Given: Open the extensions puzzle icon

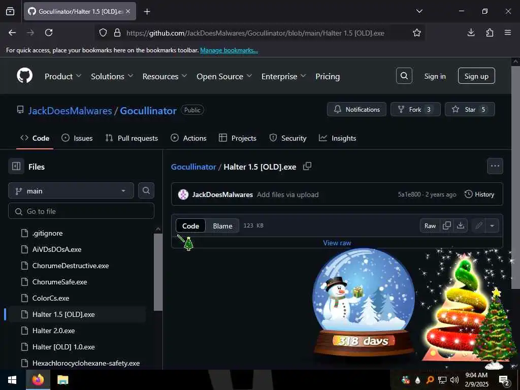Looking at the screenshot, I should point(490,32).
